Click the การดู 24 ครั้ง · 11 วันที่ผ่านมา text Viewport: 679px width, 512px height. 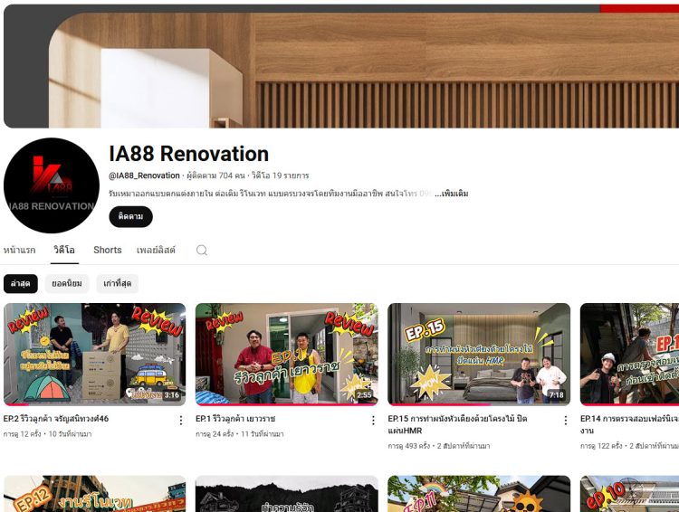(240, 433)
